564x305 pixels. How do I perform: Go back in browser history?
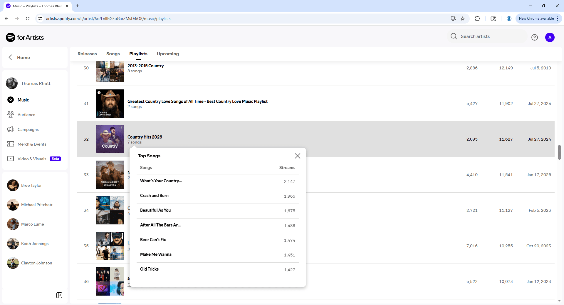point(6,19)
